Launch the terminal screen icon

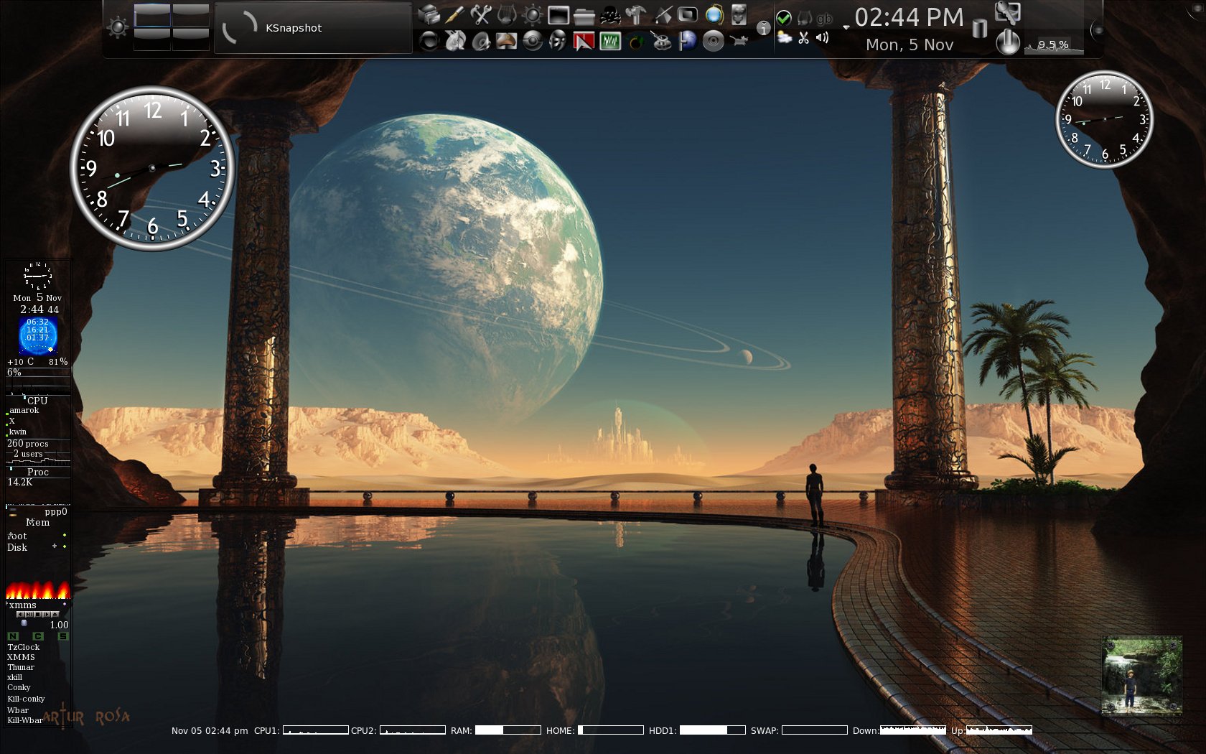558,14
